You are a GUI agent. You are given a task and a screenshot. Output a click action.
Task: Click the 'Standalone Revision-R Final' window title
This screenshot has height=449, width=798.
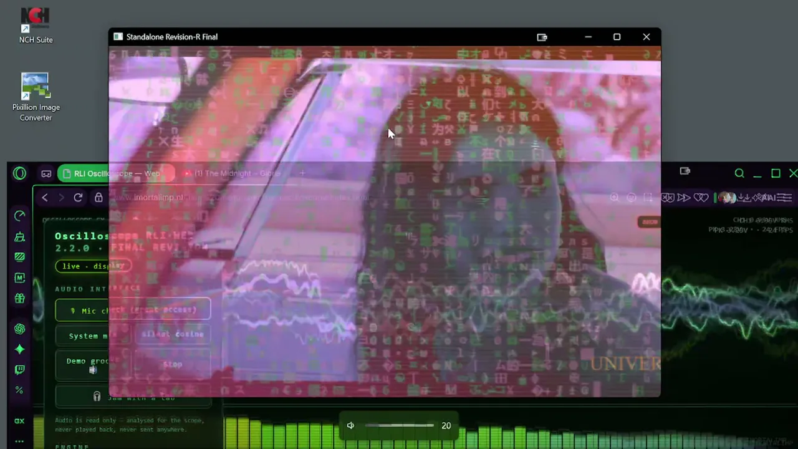coord(172,37)
